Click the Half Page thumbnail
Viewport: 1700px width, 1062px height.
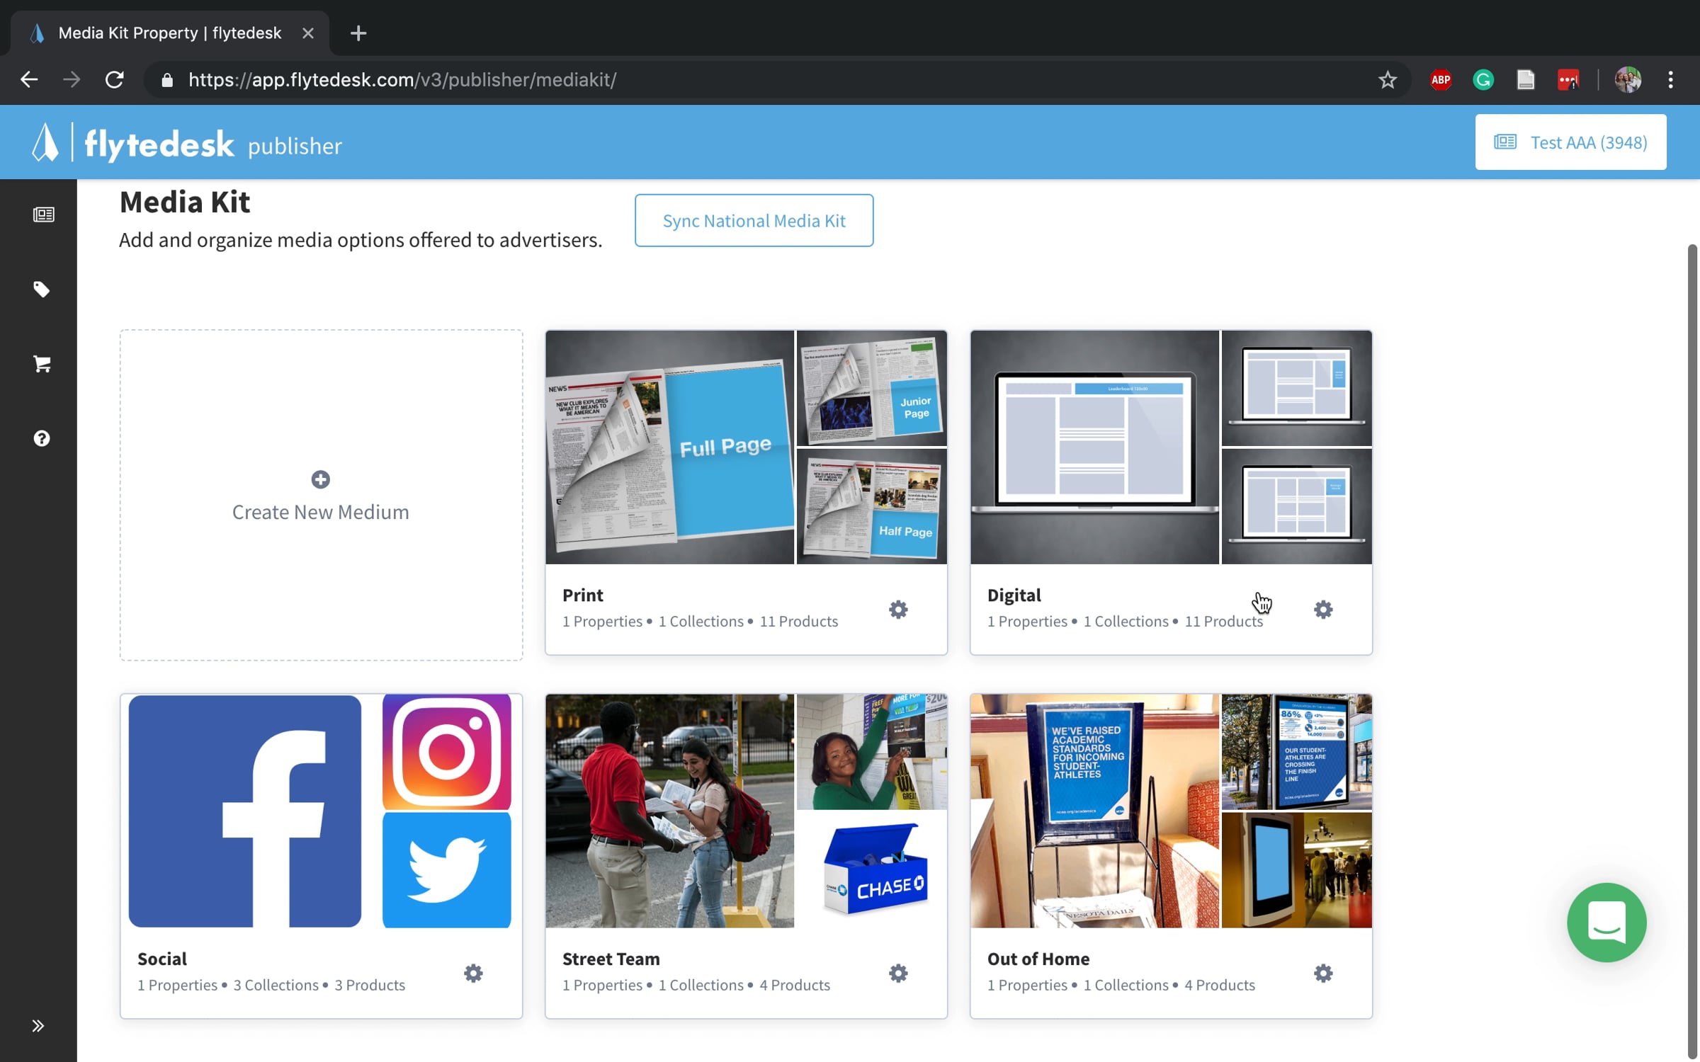pyautogui.click(x=871, y=507)
